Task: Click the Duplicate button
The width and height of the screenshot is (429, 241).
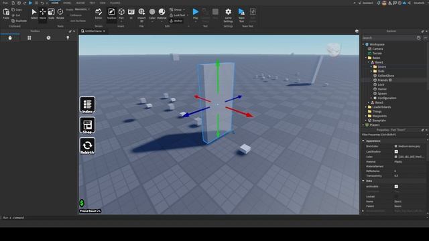Action: click(x=19, y=21)
